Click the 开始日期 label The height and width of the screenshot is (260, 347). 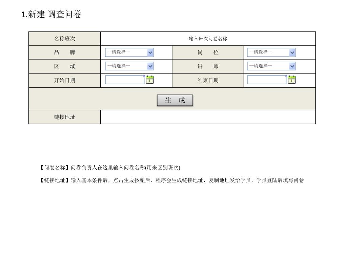pyautogui.click(x=64, y=81)
